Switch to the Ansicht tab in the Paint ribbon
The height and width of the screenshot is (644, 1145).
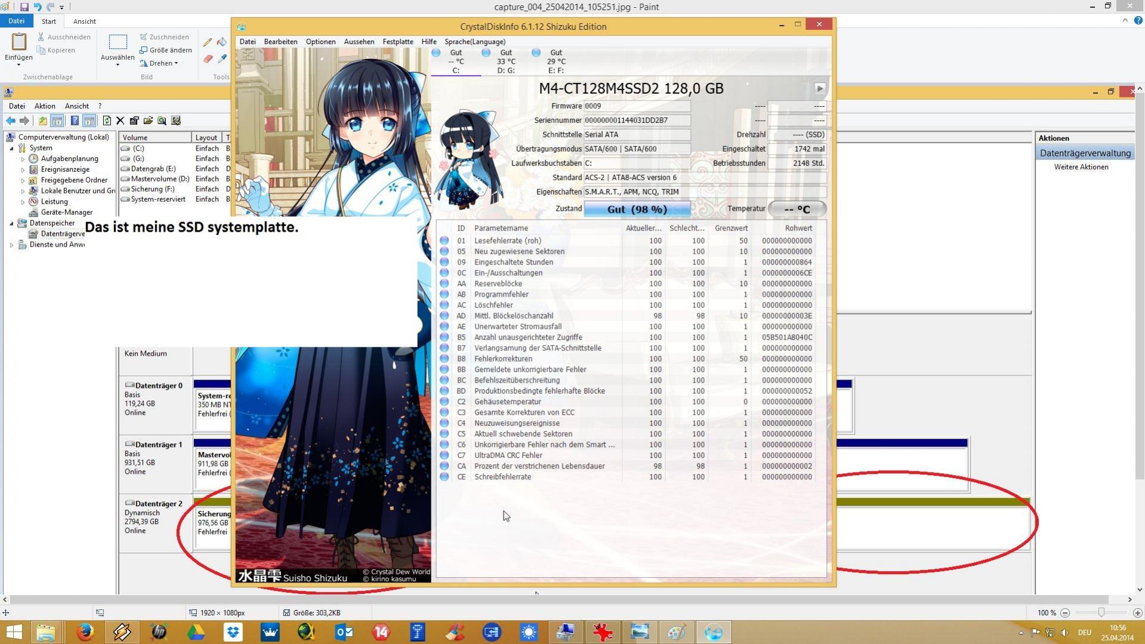point(84,21)
